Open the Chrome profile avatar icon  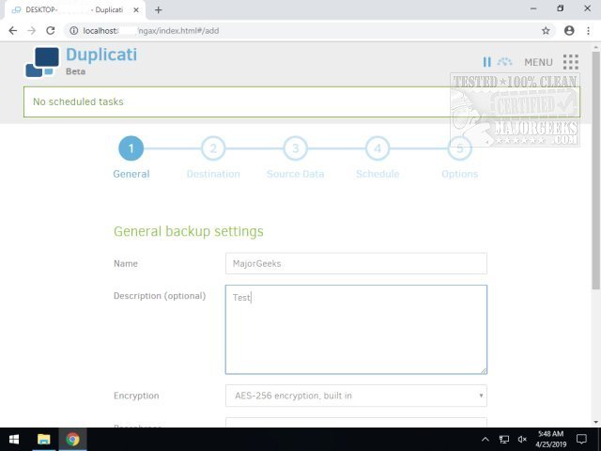click(568, 30)
